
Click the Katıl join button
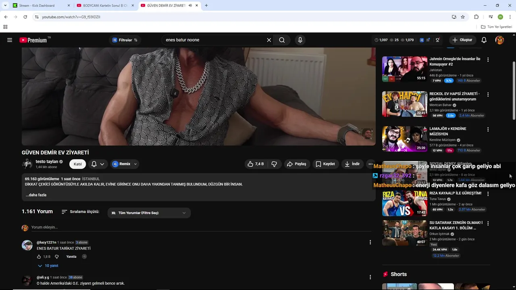coord(77,164)
